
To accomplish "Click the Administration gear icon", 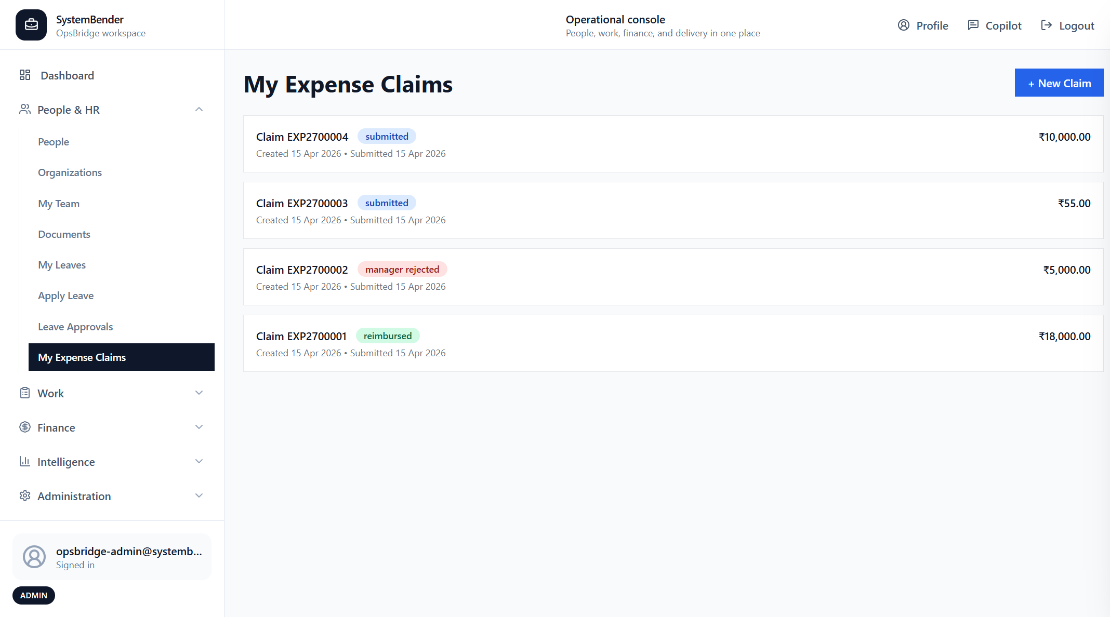I will [x=25, y=496].
